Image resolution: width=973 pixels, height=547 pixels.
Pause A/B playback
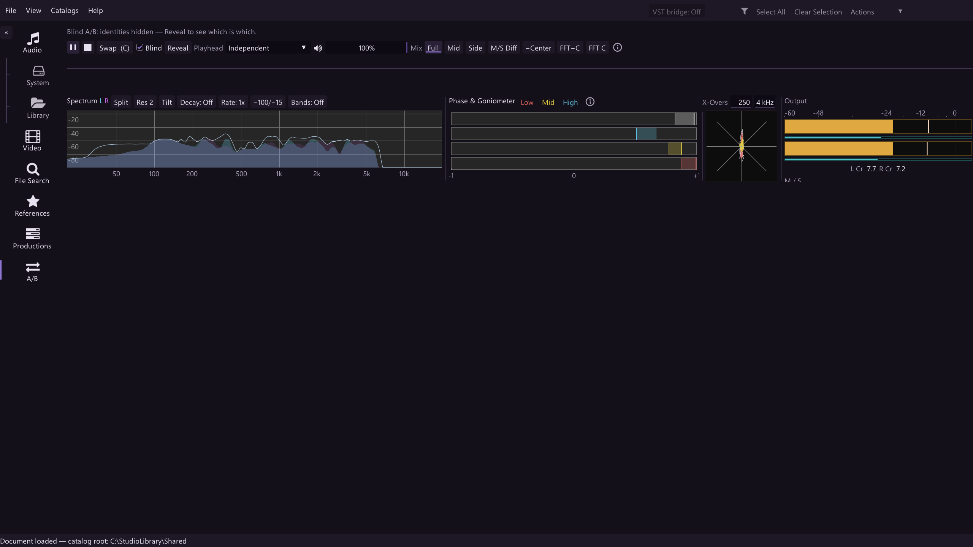[73, 47]
